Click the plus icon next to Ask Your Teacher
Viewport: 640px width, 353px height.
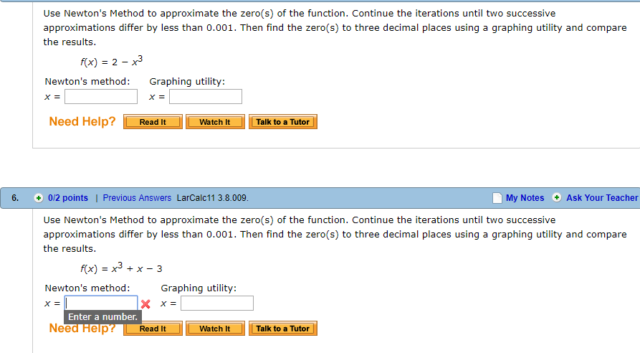(x=556, y=198)
